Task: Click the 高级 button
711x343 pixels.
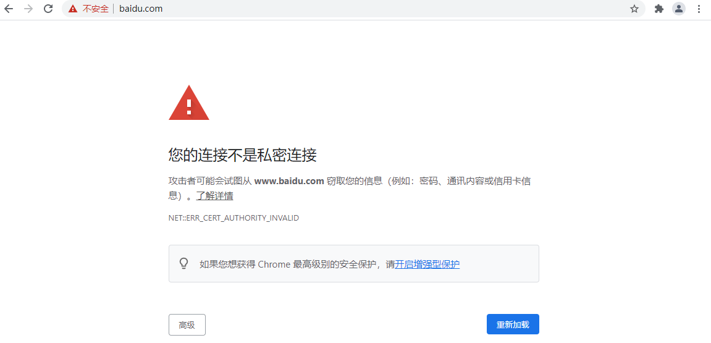Action: 187,324
